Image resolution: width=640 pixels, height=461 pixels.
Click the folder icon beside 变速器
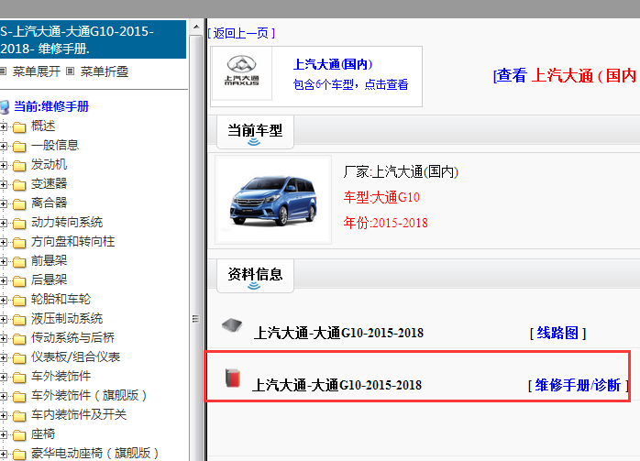[18, 185]
